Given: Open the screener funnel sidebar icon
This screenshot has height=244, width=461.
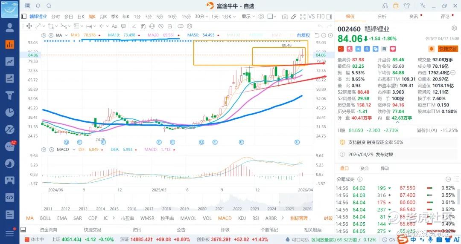Looking at the screenshot, I should click(10, 95).
